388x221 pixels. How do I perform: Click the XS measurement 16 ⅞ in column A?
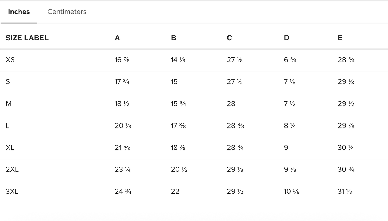pyautogui.click(x=122, y=60)
